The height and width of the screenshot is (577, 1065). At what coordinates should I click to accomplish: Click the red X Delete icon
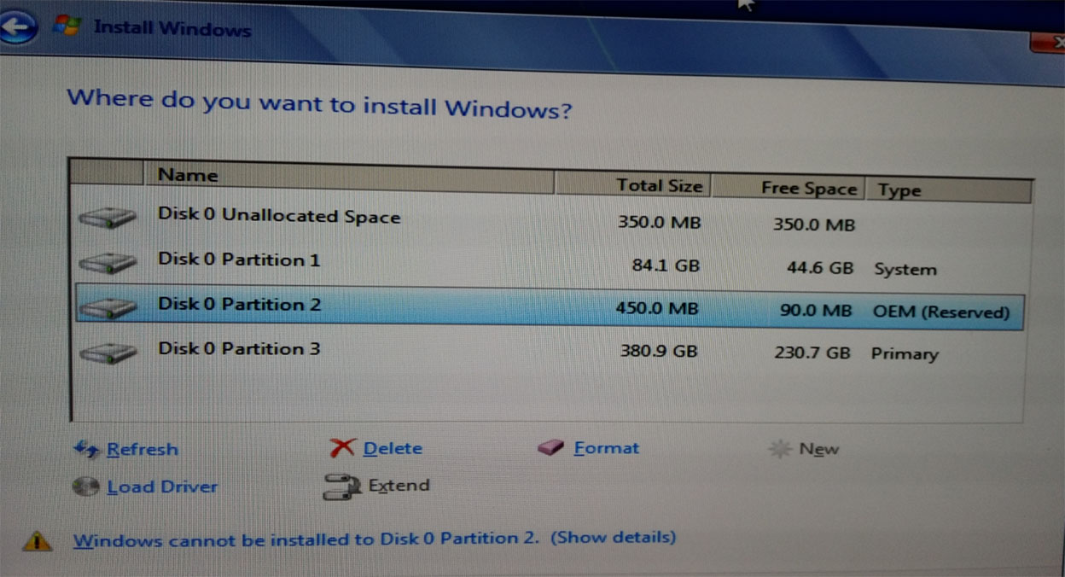[x=342, y=447]
